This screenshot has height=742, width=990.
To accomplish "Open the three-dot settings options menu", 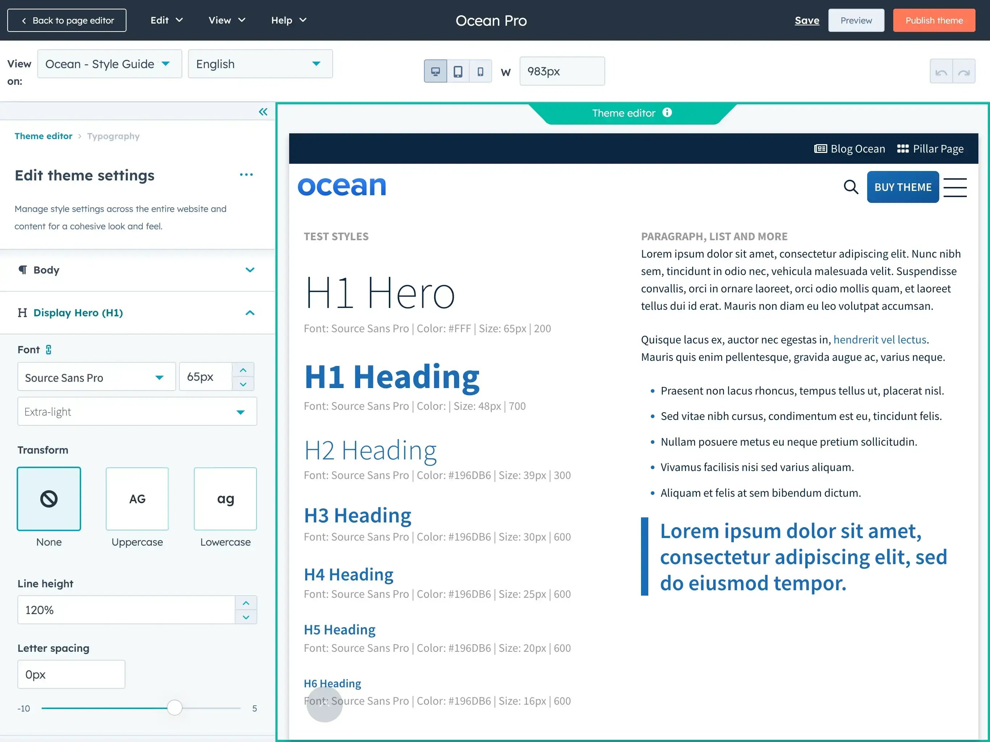I will [x=246, y=175].
